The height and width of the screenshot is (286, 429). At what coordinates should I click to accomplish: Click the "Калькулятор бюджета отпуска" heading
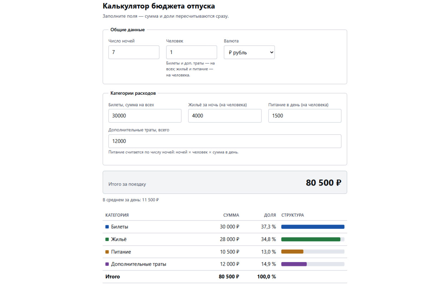[x=159, y=6]
